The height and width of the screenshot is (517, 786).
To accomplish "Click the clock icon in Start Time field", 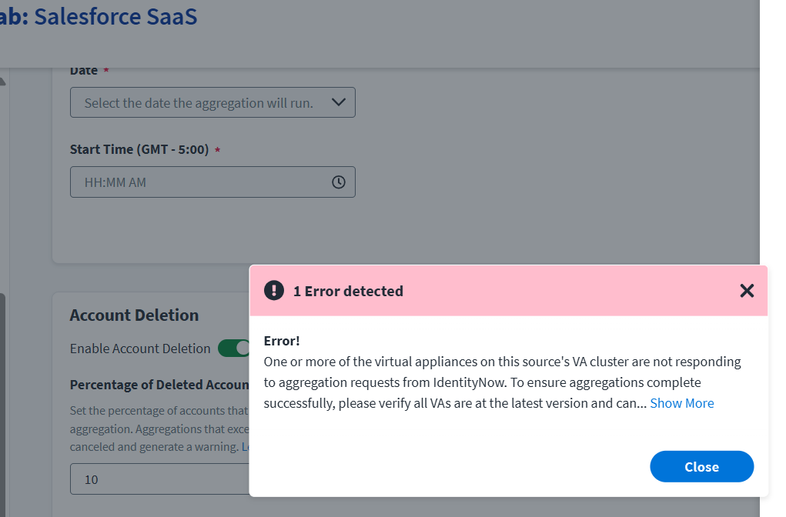I will click(x=339, y=182).
